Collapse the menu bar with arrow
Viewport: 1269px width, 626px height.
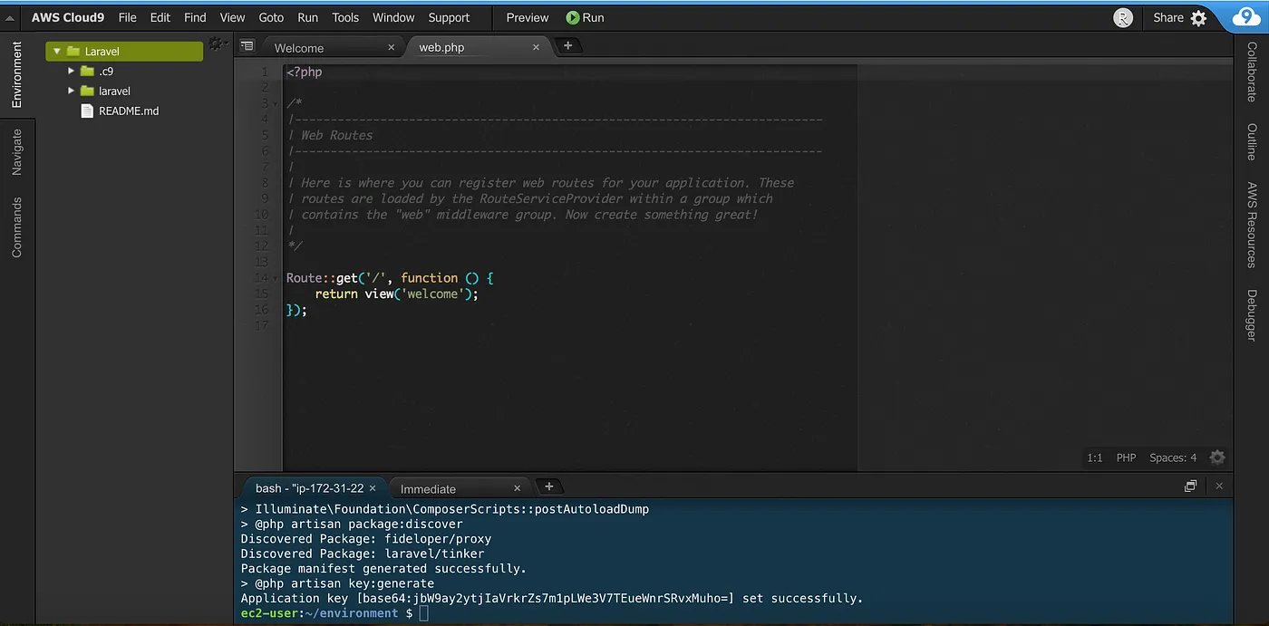click(x=10, y=18)
